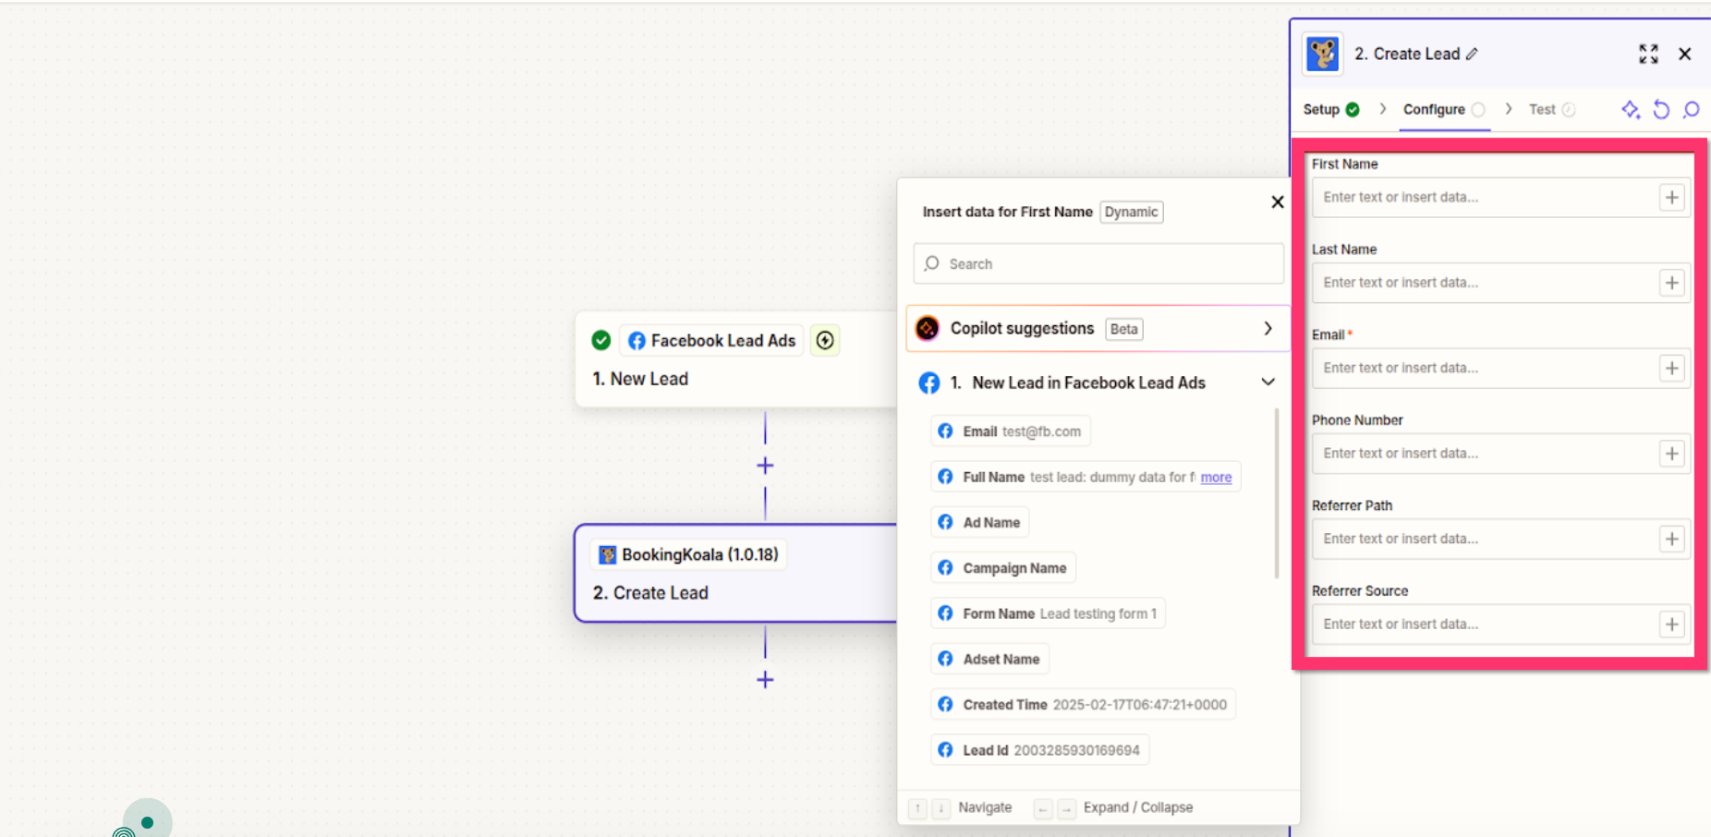Click the plus icon in Email field

pos(1671,369)
